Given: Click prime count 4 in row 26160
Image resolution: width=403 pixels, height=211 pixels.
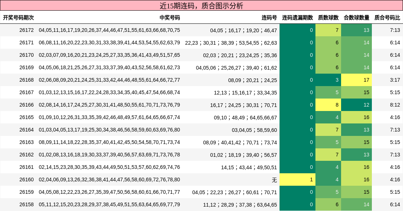Looking at the screenshot, I should tap(328, 179).
